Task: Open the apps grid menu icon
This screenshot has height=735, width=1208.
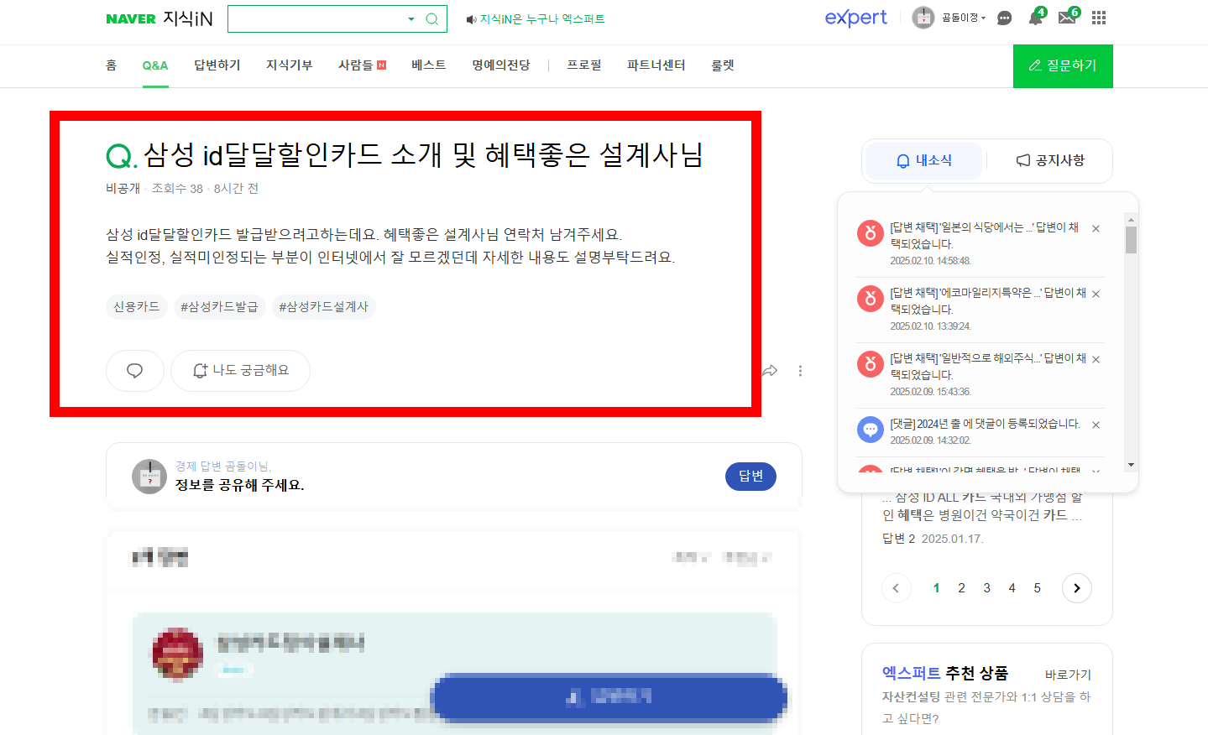Action: coord(1099,18)
